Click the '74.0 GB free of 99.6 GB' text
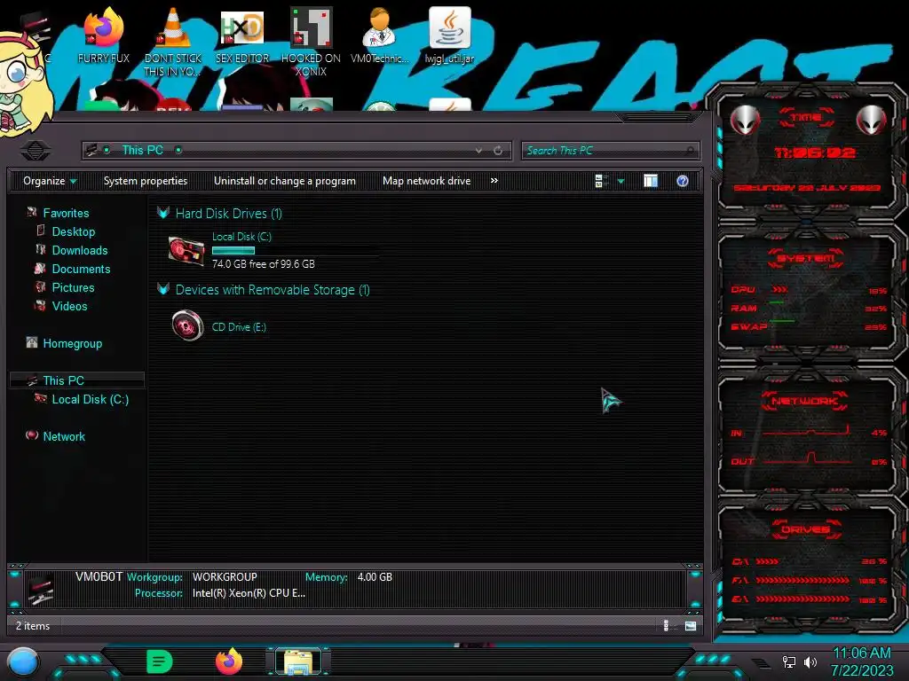Screen dimensions: 909x681 pyautogui.click(x=263, y=263)
